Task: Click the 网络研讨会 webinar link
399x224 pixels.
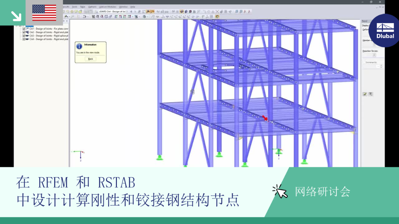Action: pyautogui.click(x=323, y=192)
